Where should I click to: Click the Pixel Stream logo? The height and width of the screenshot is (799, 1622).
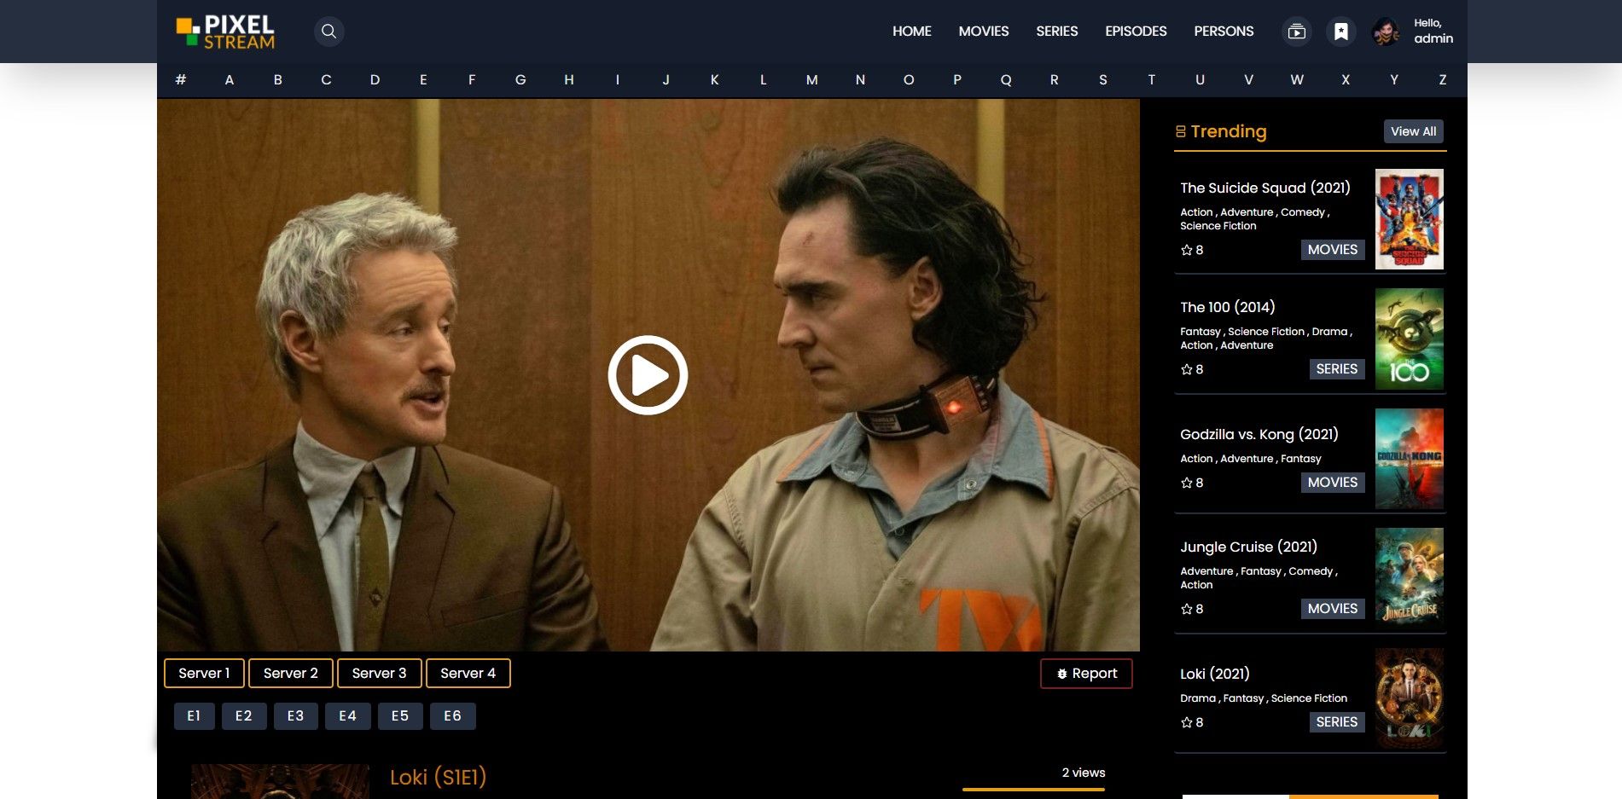[225, 32]
